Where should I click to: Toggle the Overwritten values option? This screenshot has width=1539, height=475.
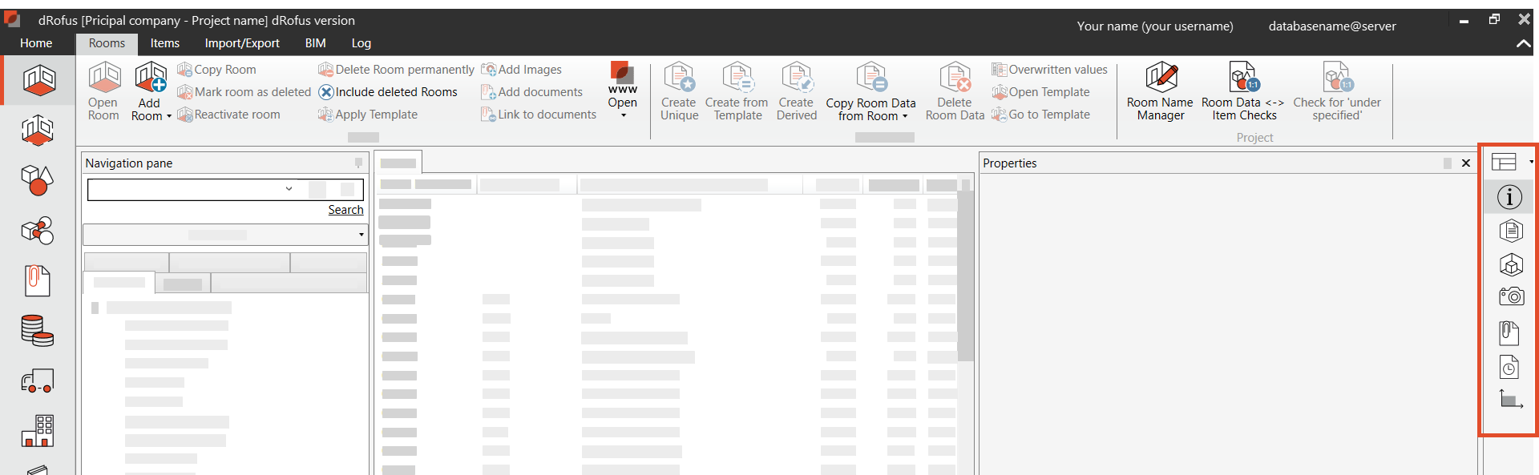point(1049,70)
